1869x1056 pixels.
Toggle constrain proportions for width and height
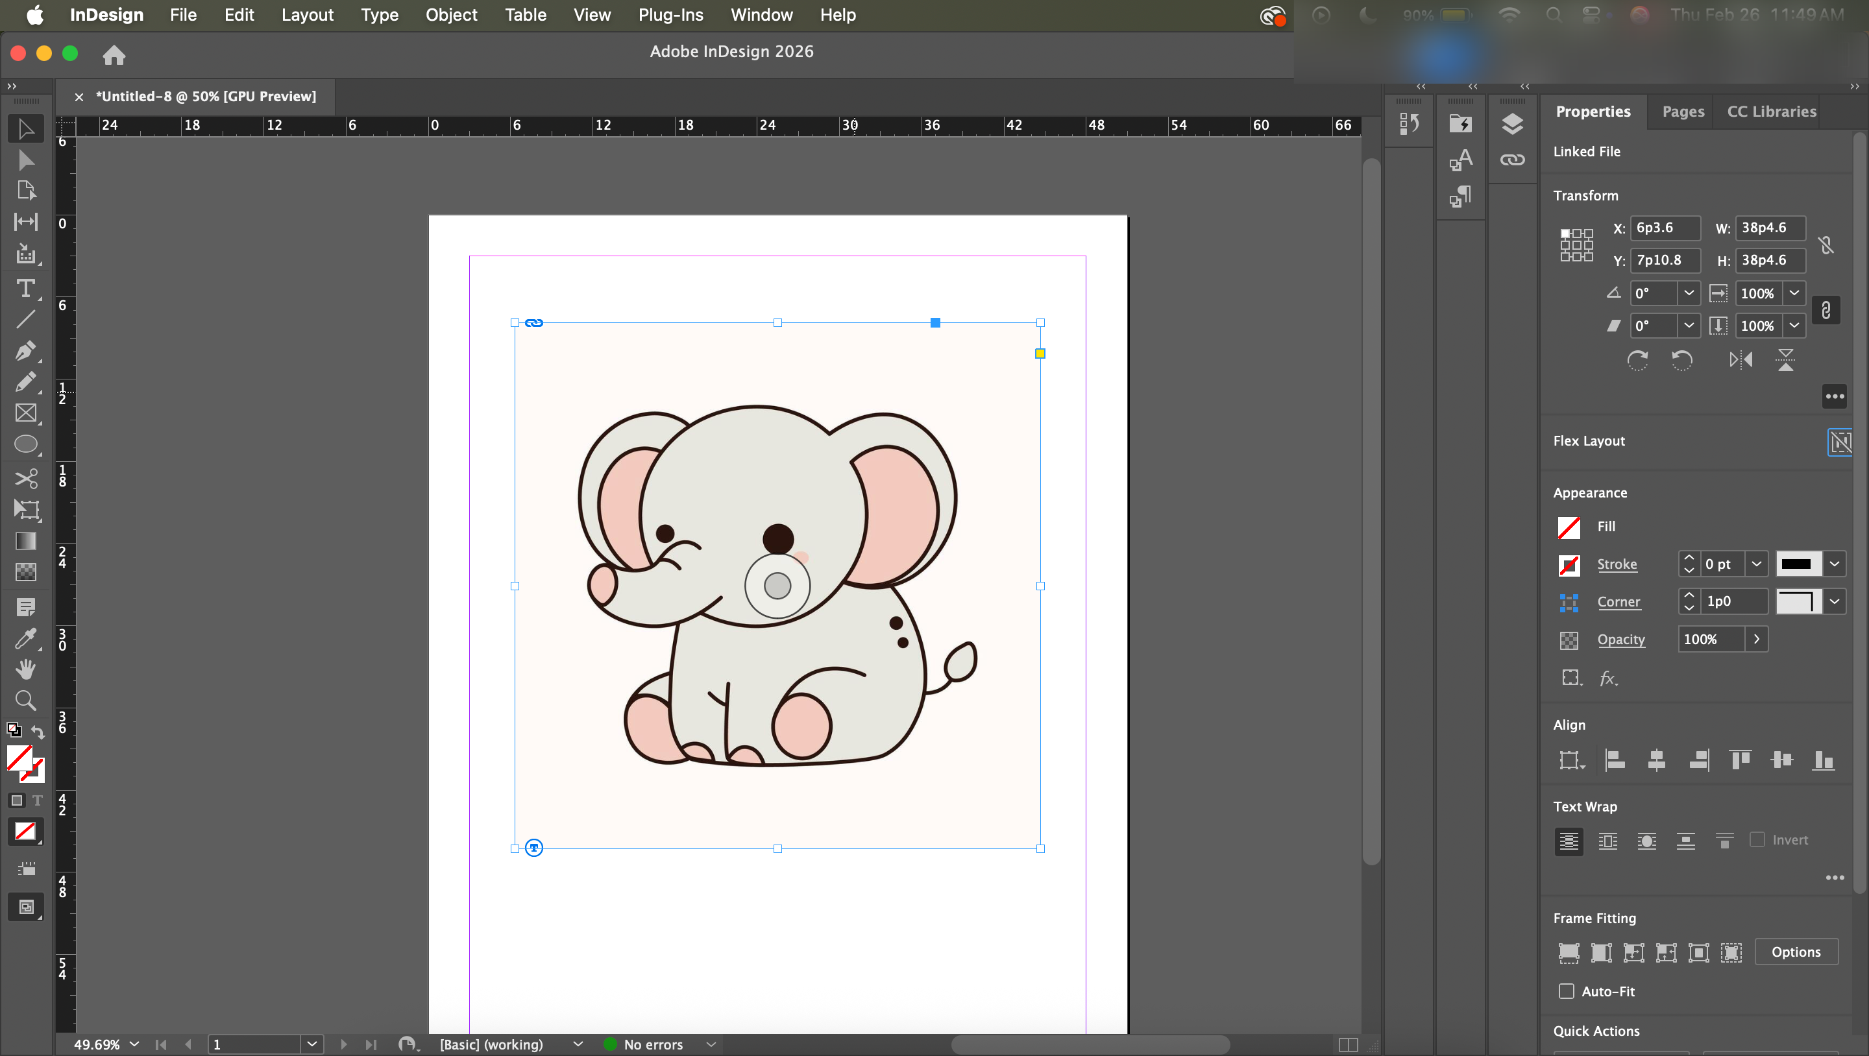point(1826,245)
